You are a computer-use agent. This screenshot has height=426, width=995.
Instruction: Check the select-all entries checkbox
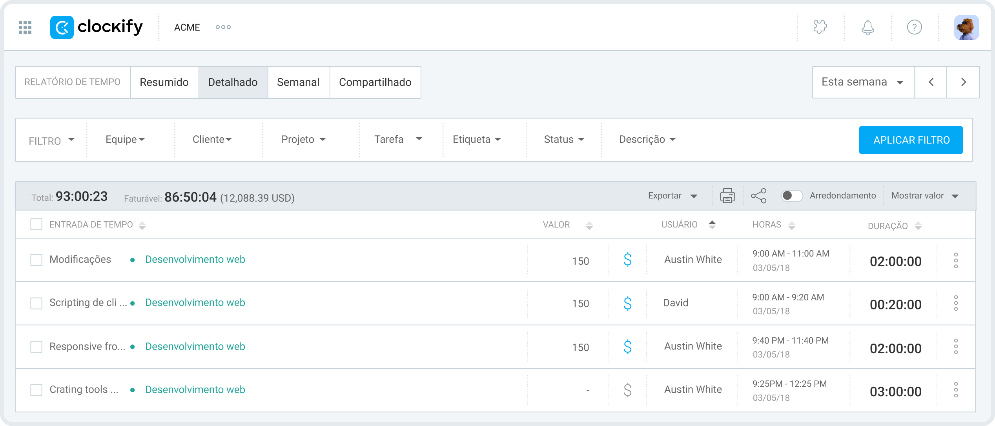point(36,224)
